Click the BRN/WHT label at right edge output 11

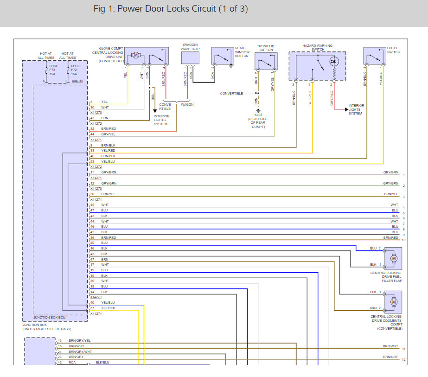coord(390,346)
